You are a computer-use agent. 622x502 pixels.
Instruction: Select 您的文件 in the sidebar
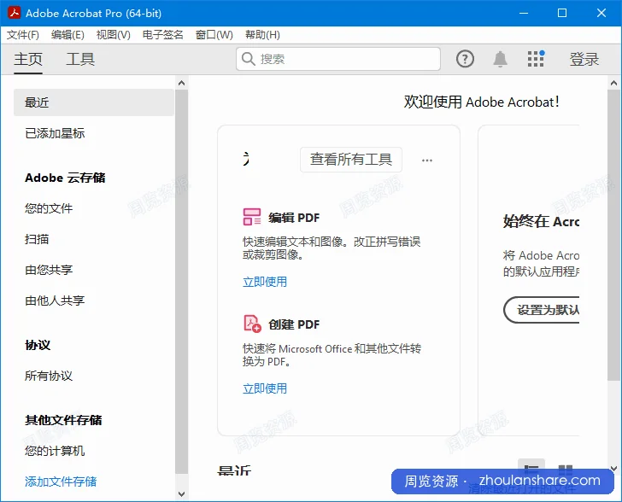pos(49,208)
